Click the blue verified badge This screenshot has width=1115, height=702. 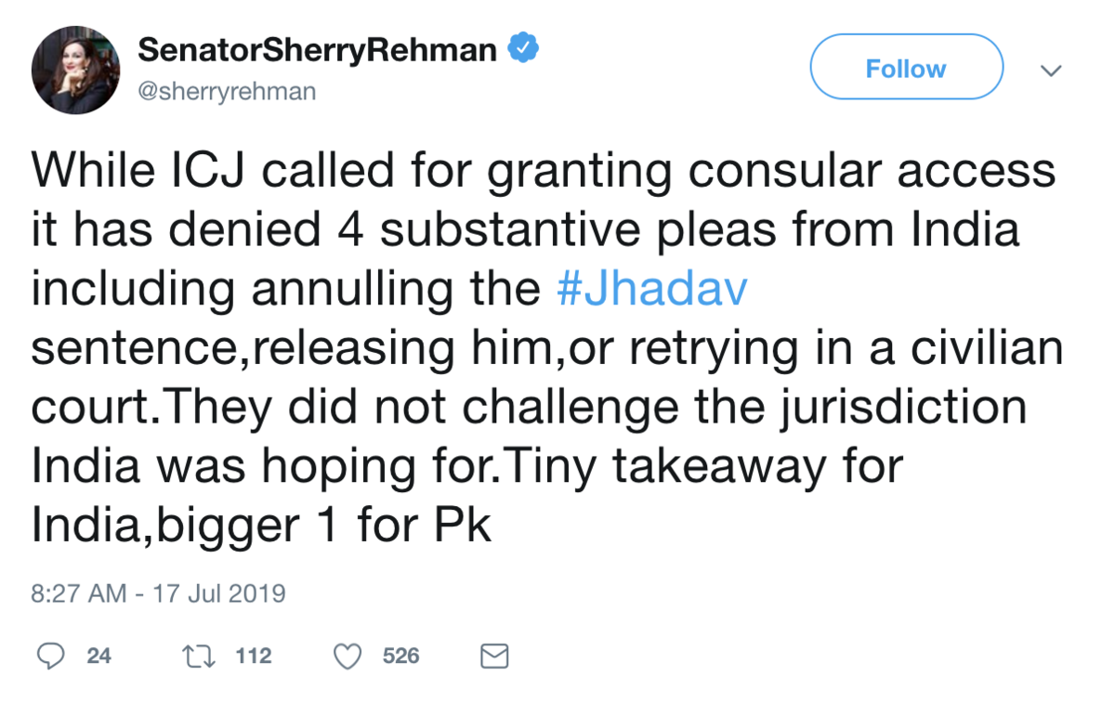pyautogui.click(x=524, y=48)
